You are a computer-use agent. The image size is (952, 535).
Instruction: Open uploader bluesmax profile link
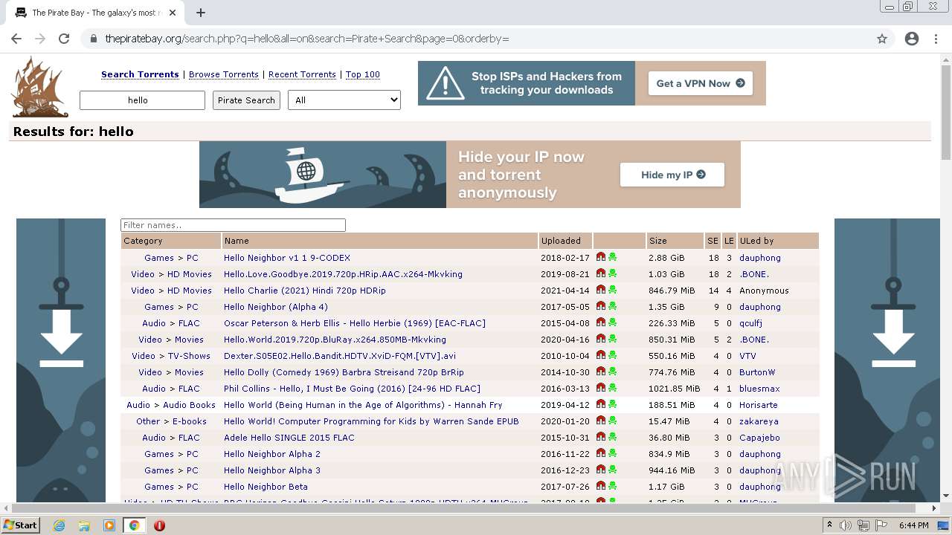[x=759, y=389]
